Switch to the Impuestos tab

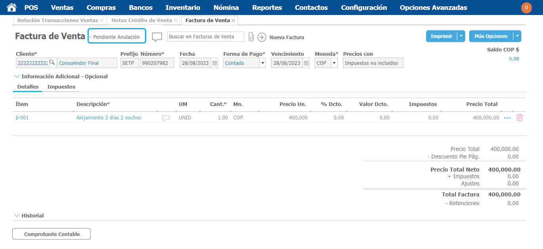click(61, 87)
